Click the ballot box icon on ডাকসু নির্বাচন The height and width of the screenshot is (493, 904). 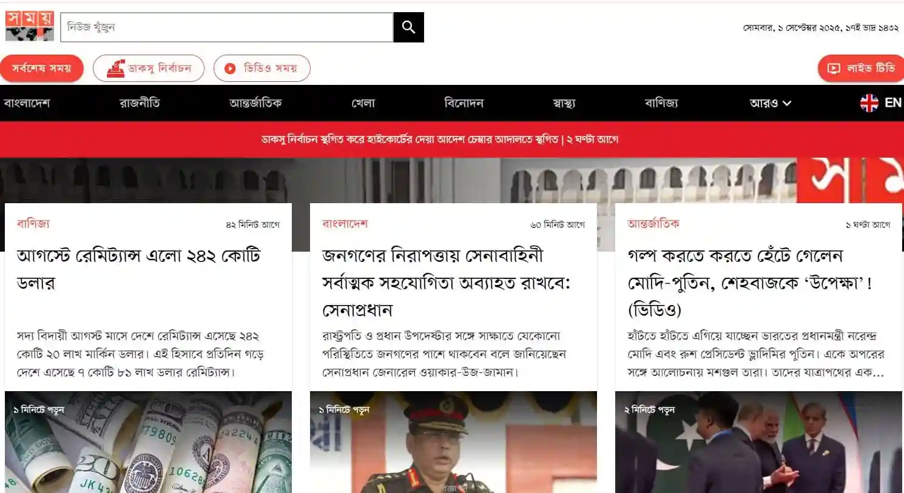click(116, 67)
